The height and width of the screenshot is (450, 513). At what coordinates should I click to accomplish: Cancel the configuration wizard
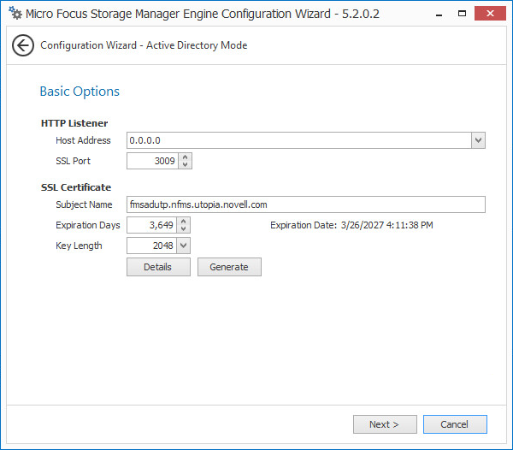[454, 424]
